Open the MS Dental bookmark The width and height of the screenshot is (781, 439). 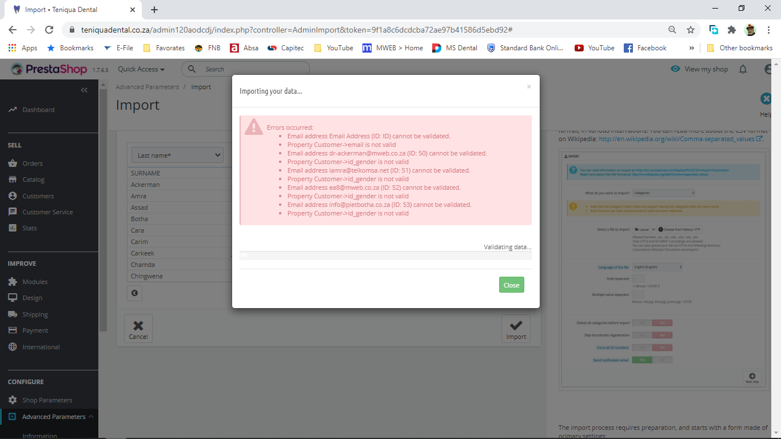(455, 48)
